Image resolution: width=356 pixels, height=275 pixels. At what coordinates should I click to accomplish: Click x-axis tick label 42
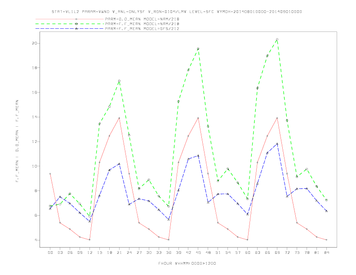click(x=188, y=253)
